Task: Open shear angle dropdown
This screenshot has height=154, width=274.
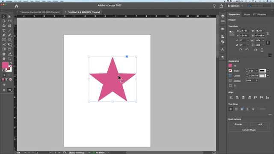Action: [248, 45]
